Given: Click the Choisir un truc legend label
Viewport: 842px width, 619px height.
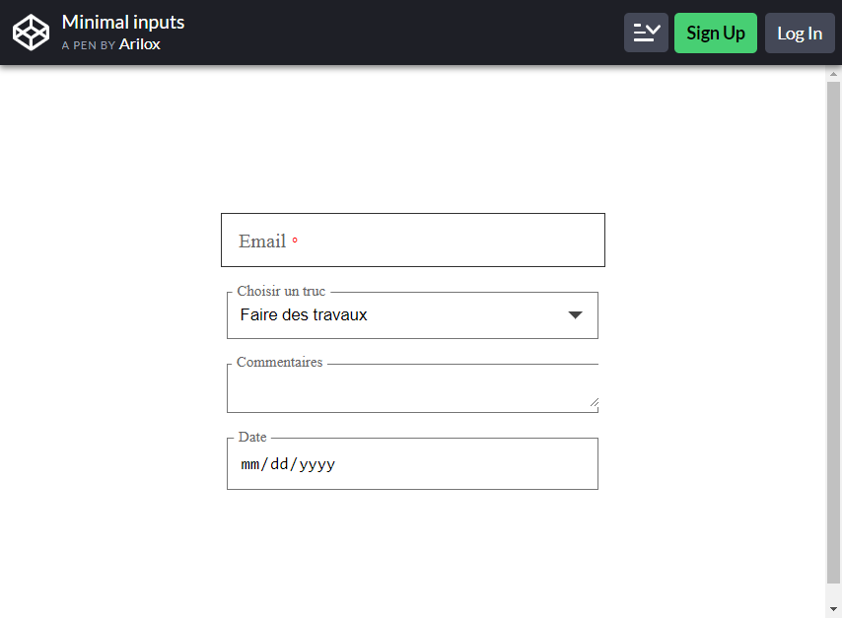Looking at the screenshot, I should (281, 291).
